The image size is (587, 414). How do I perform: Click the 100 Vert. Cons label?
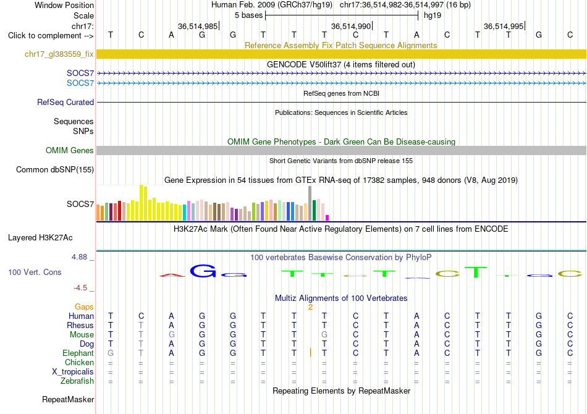click(x=35, y=272)
